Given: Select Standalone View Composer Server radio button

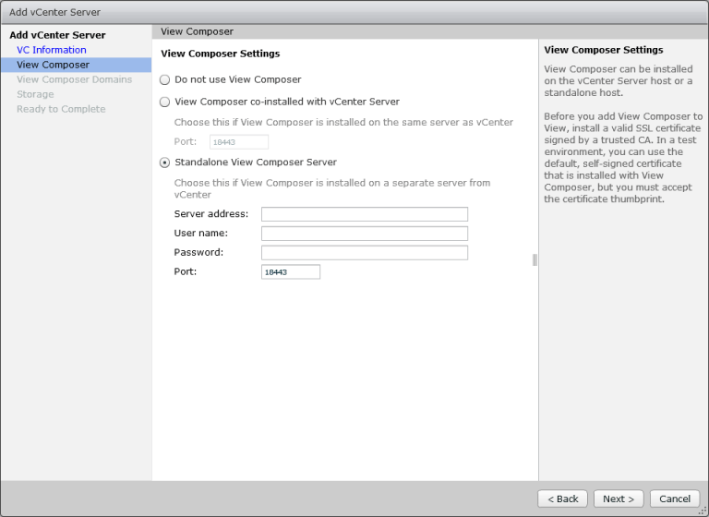Looking at the screenshot, I should [x=165, y=162].
